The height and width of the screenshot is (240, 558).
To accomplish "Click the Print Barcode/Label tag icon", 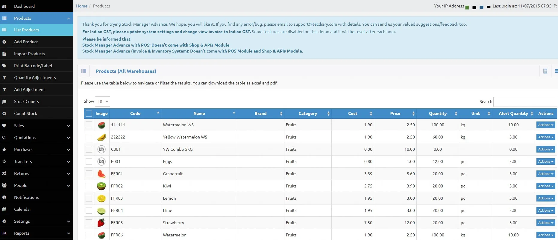I will pyautogui.click(x=4, y=66).
